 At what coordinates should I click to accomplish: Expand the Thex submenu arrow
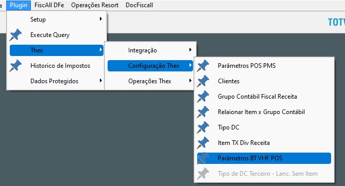pos(101,50)
